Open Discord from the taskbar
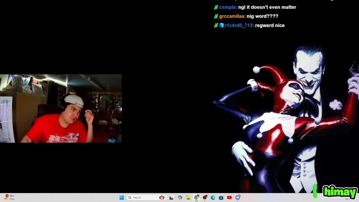Viewport: 359px width, 202px height. coord(238,198)
